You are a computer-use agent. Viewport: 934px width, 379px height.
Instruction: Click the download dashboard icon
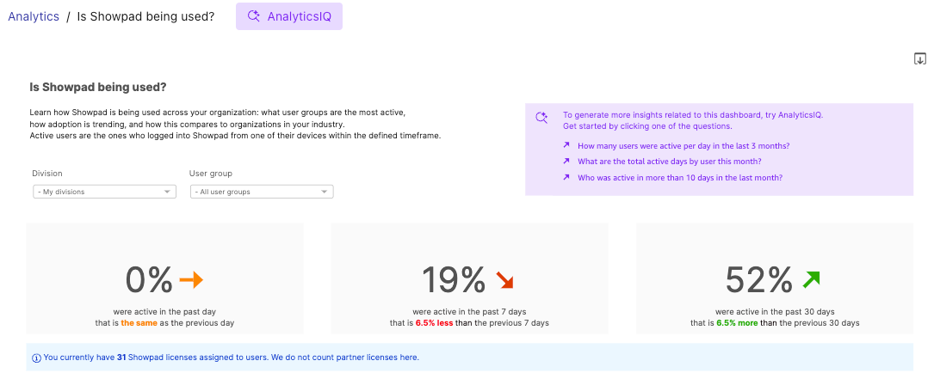pyautogui.click(x=919, y=58)
